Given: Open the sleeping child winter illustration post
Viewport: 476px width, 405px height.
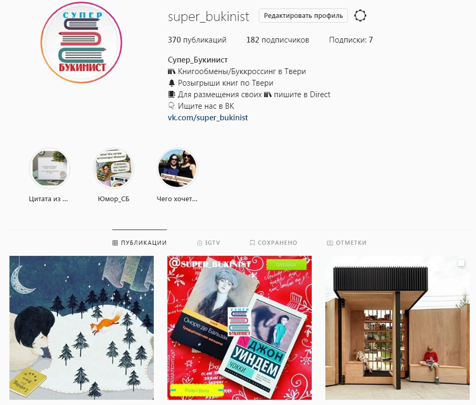Looking at the screenshot, I should pyautogui.click(x=82, y=328).
